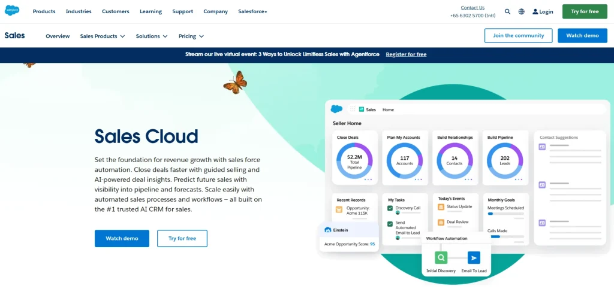Click Acme Opportunity Score: 95 text
Image resolution: width=614 pixels, height=289 pixels.
[350, 244]
